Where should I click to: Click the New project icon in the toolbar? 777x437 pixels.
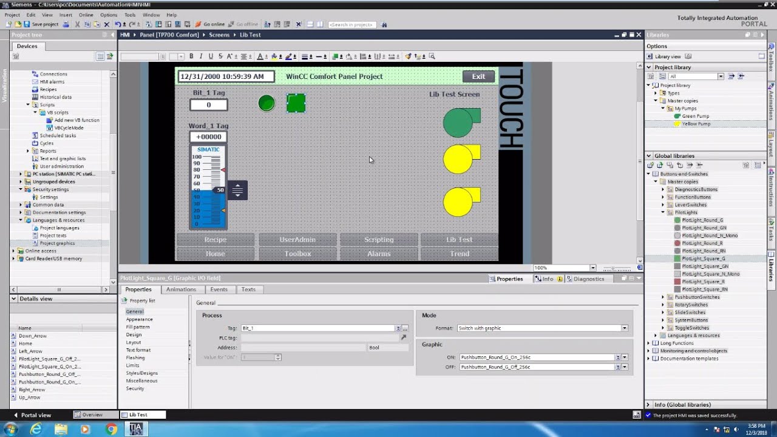[8, 24]
